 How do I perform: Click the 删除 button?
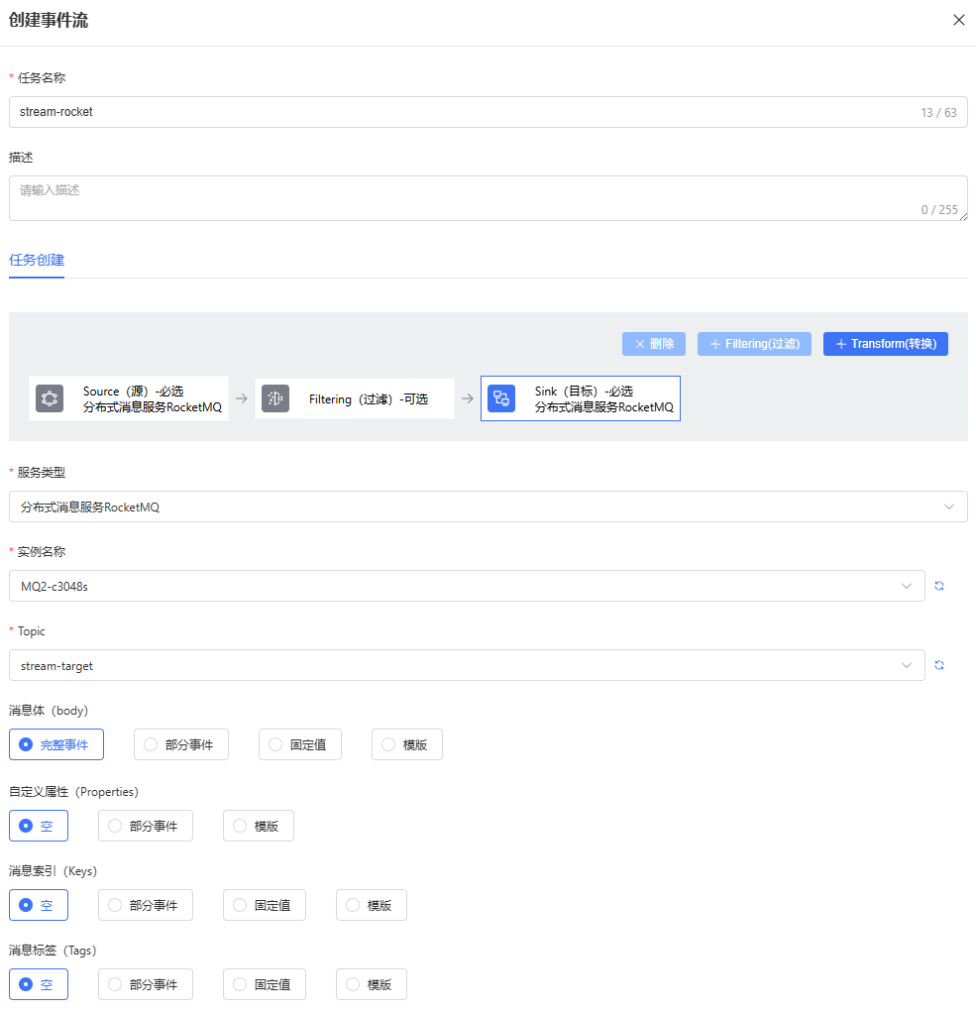tap(654, 344)
